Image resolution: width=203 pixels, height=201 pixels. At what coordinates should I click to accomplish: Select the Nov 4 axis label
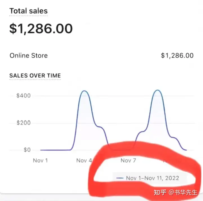coord(84,161)
